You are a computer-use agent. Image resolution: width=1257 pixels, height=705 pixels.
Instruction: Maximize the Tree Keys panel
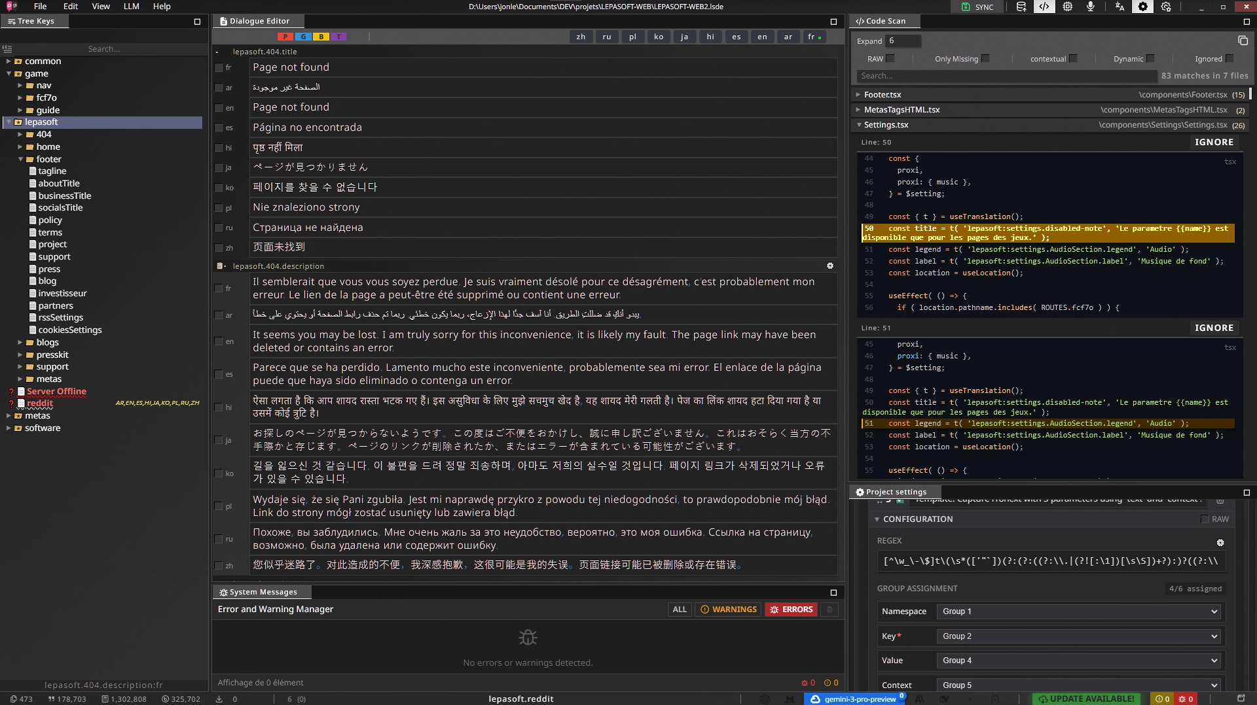[x=197, y=22]
